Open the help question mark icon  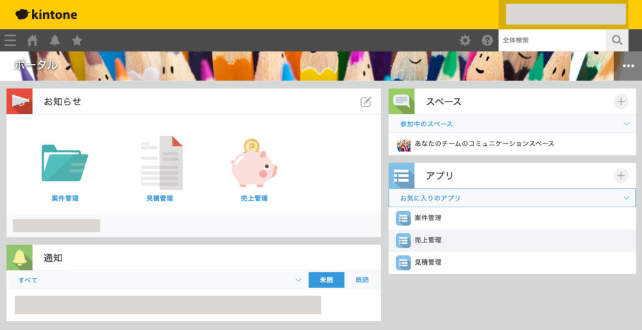(487, 40)
